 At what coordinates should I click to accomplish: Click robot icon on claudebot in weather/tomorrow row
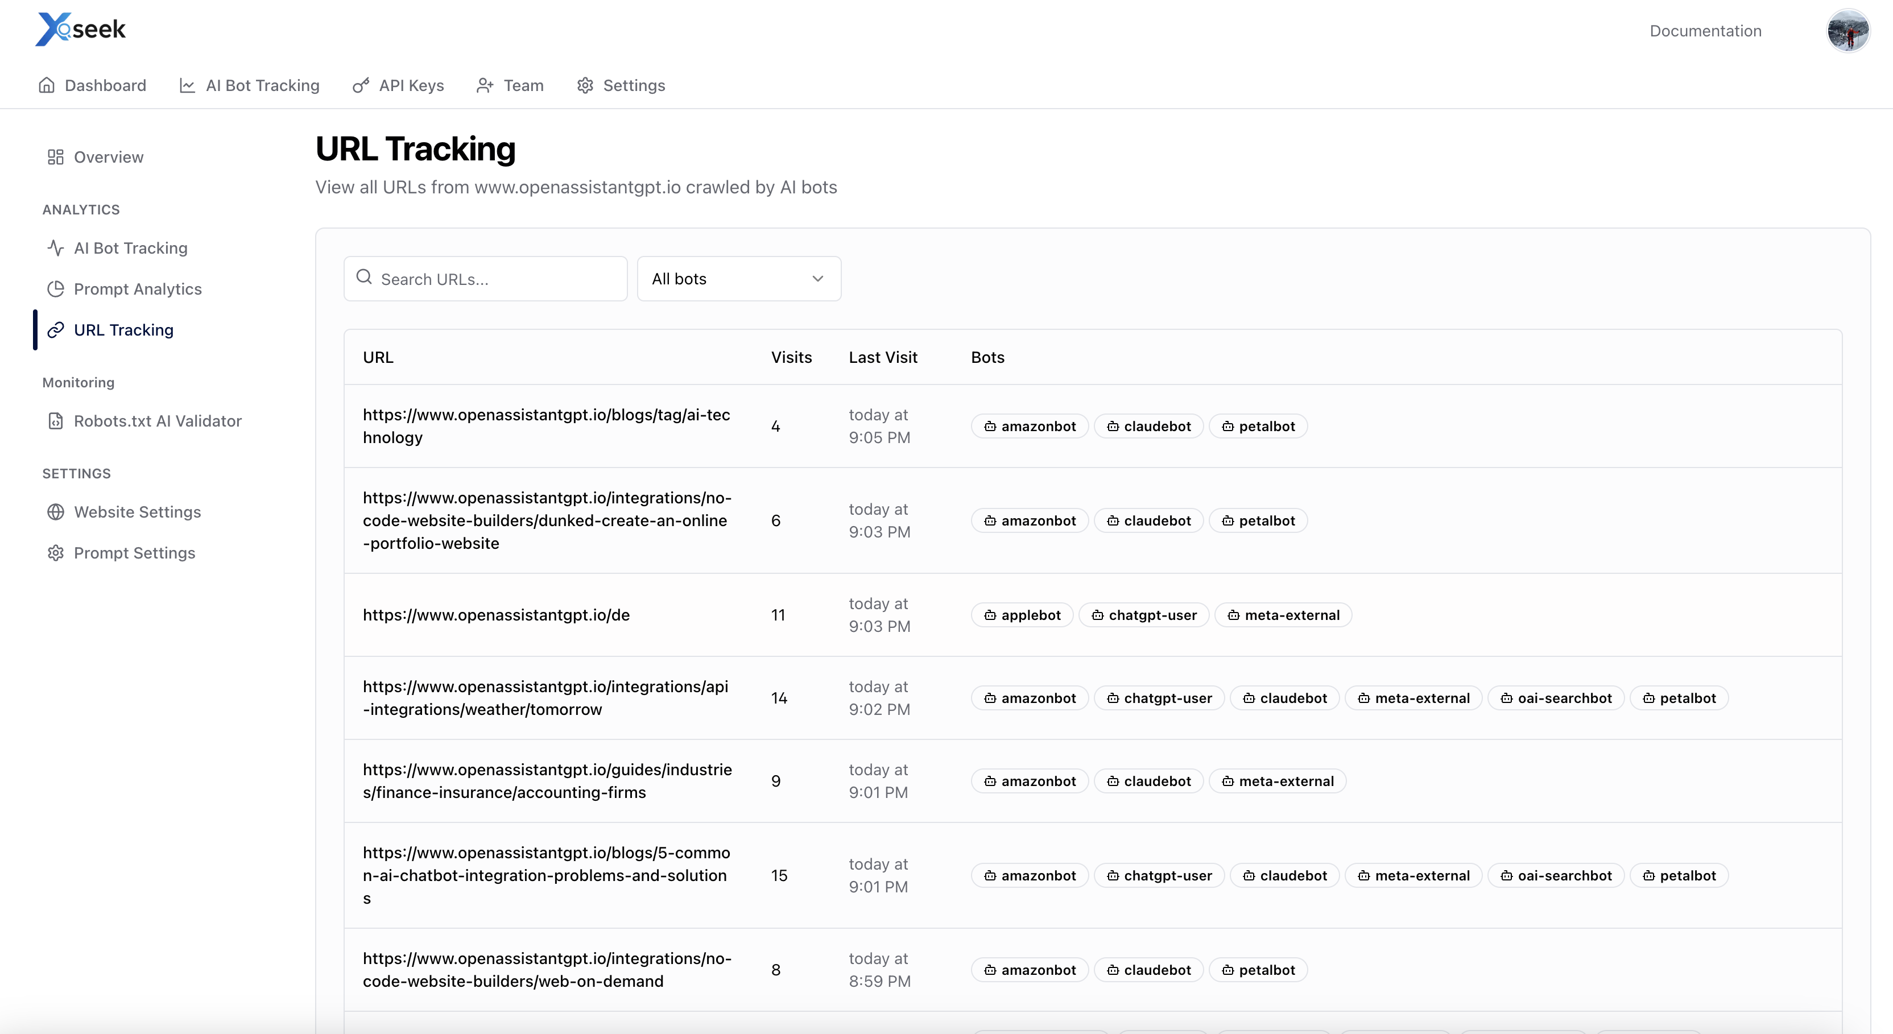coord(1249,698)
